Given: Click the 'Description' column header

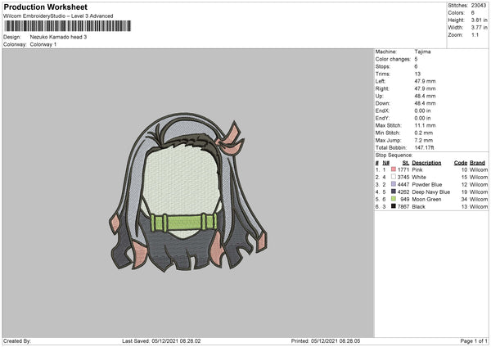Looking at the screenshot, I should [426, 163].
